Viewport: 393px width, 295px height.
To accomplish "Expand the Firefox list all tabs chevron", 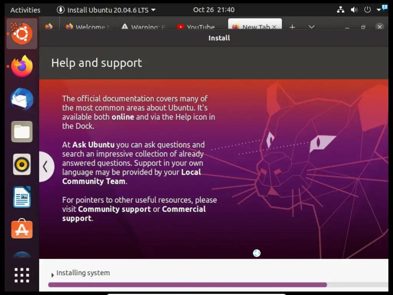I will [x=312, y=27].
